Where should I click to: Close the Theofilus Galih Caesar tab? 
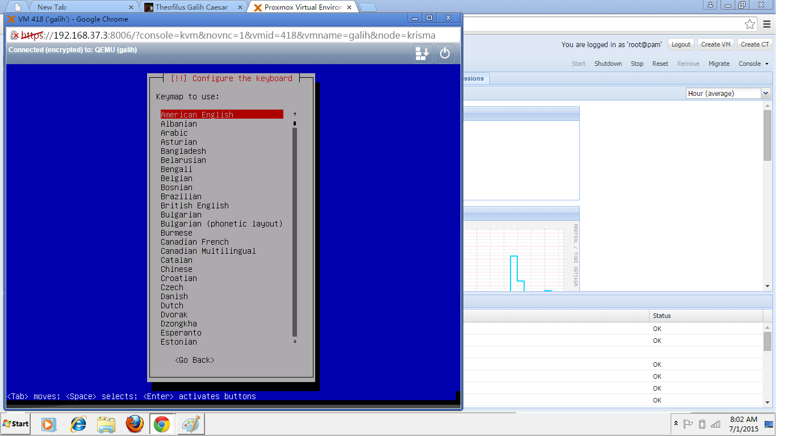coord(240,7)
